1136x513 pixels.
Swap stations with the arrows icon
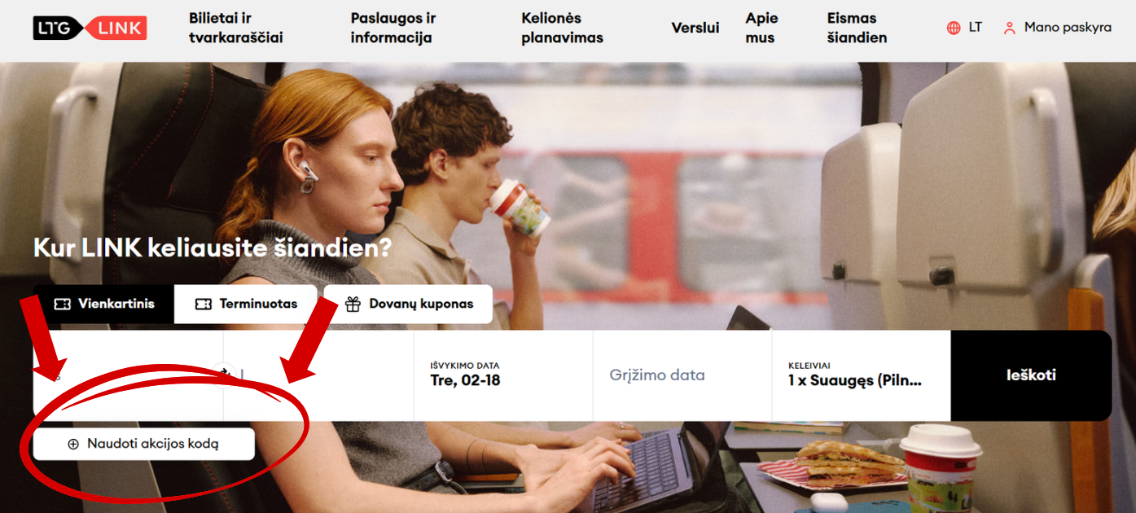pyautogui.click(x=224, y=375)
